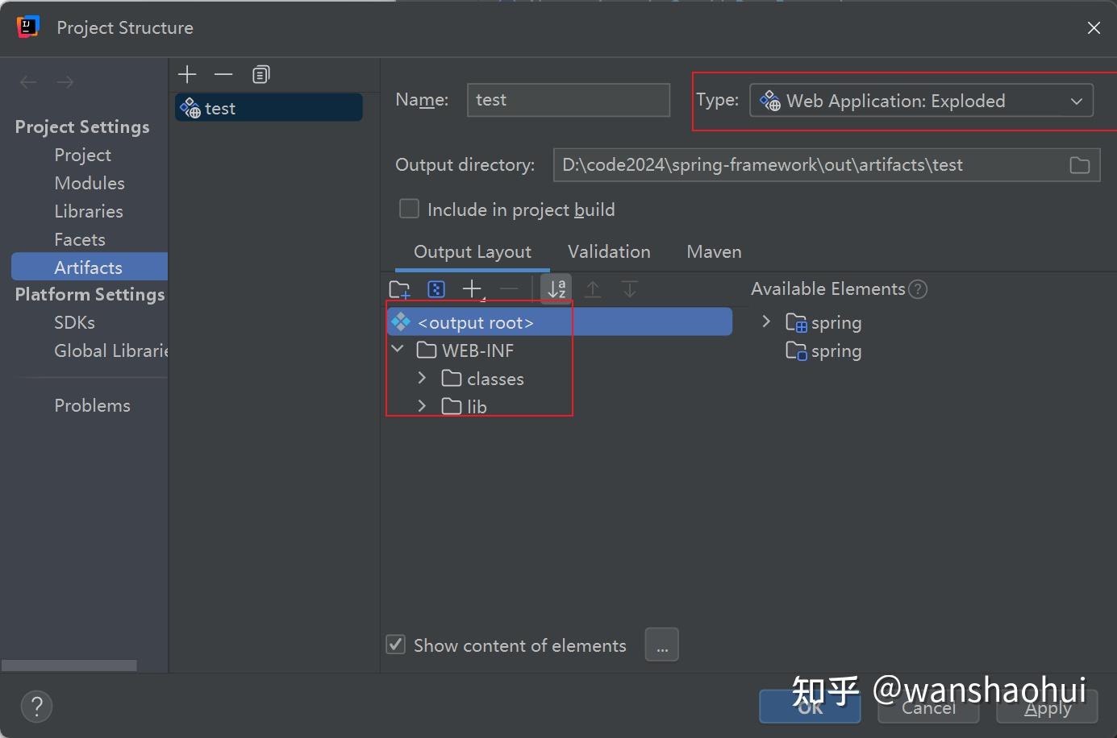Click the Move up arrow icon
1117x738 pixels.
593,288
